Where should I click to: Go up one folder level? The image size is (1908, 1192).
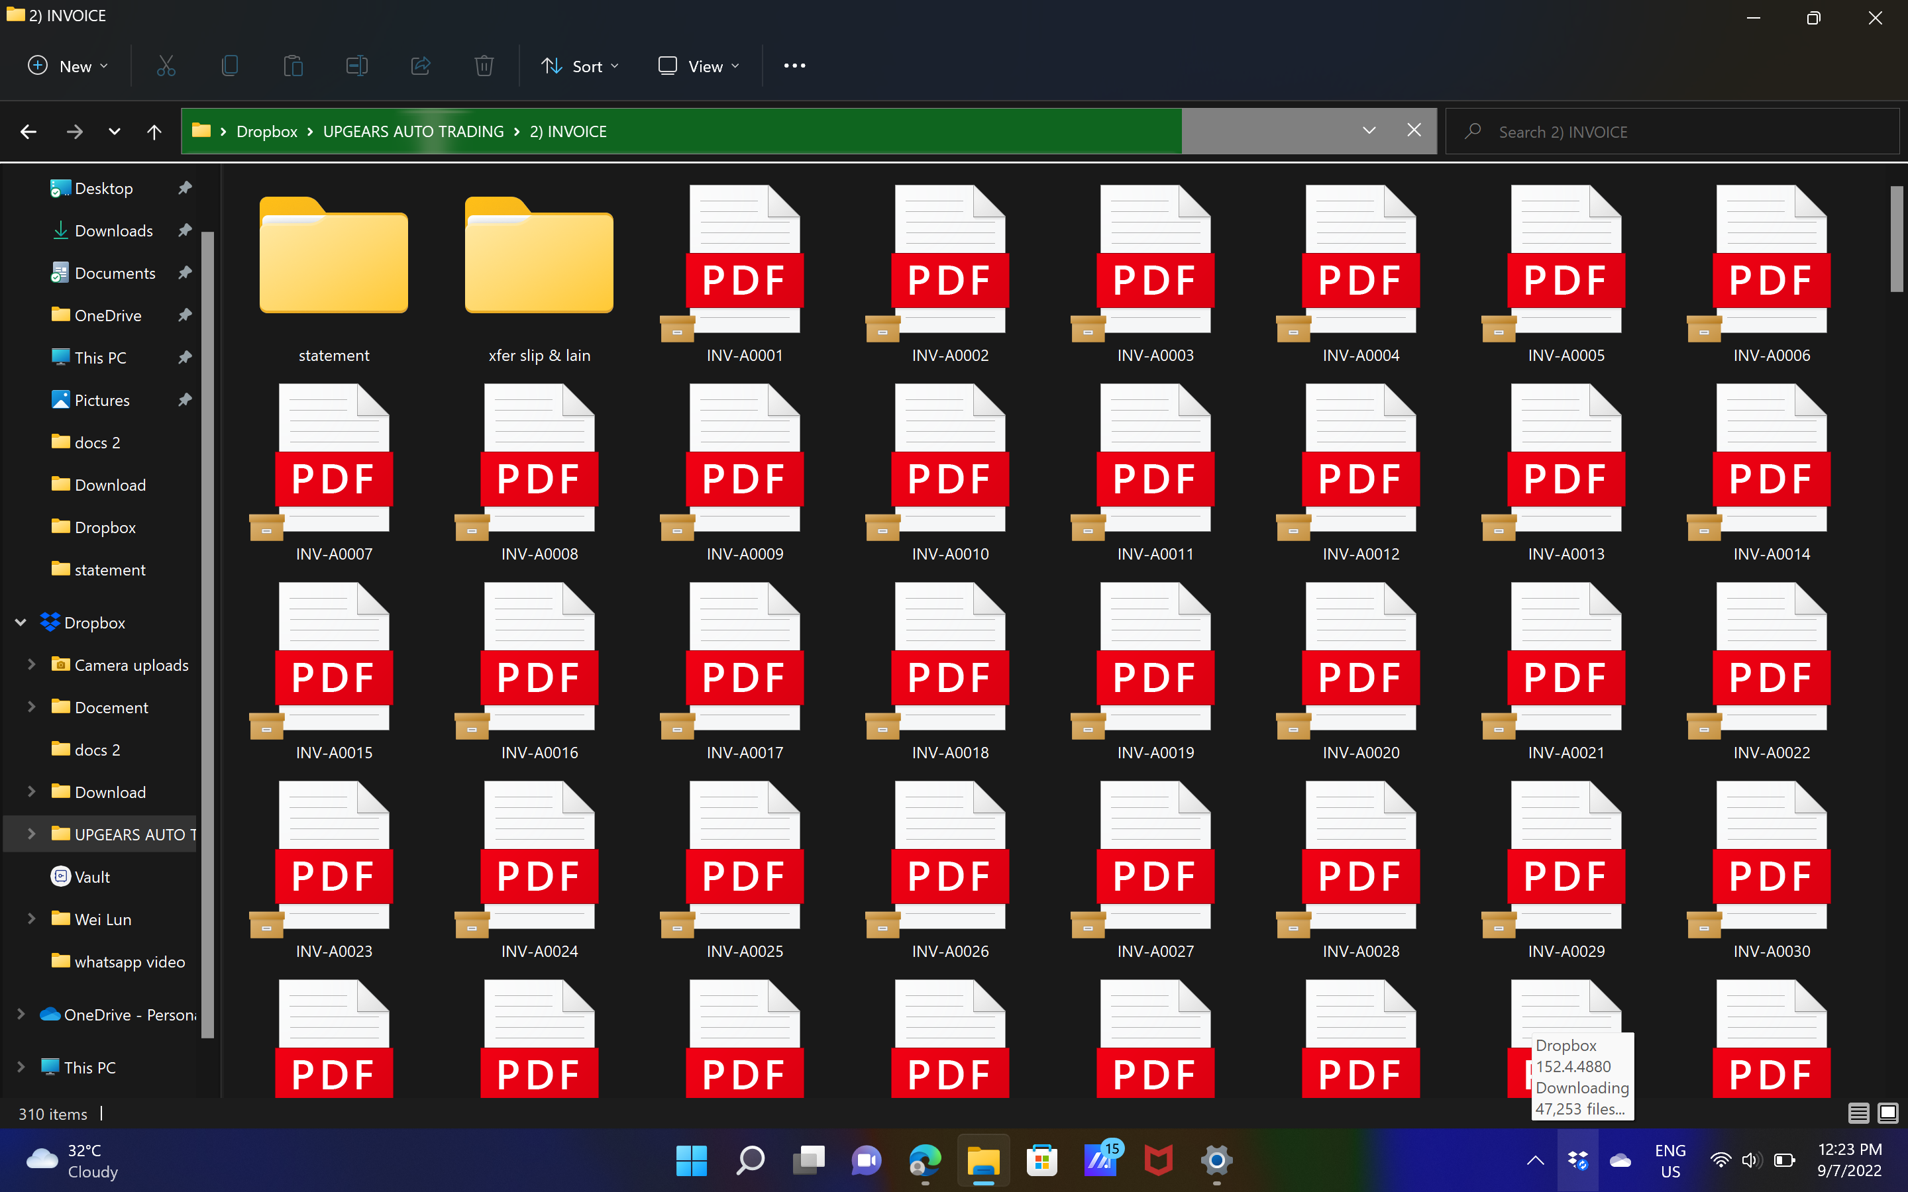(x=154, y=132)
